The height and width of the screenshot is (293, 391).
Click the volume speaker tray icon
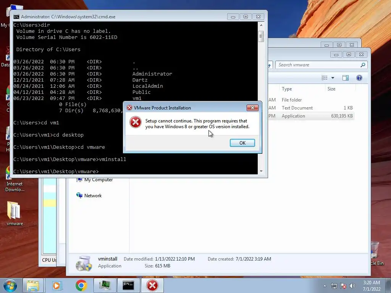coord(352,286)
